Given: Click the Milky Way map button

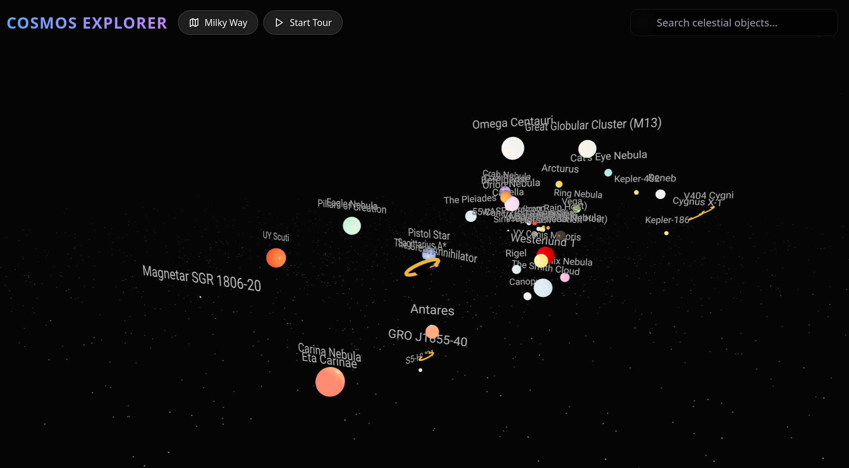Looking at the screenshot, I should click(x=218, y=23).
